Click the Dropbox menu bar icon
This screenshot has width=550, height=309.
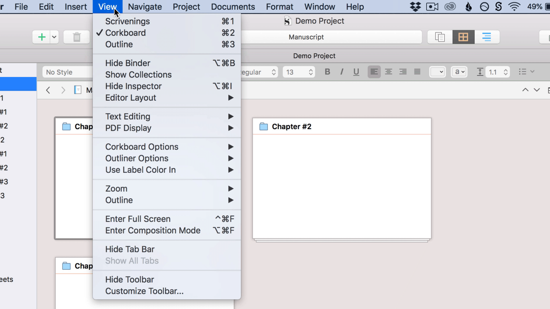[415, 7]
